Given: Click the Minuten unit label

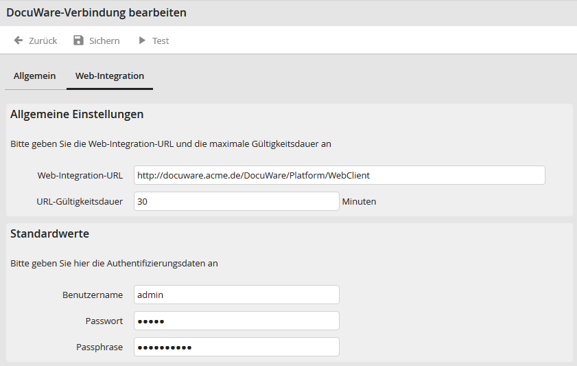Looking at the screenshot, I should 359,201.
